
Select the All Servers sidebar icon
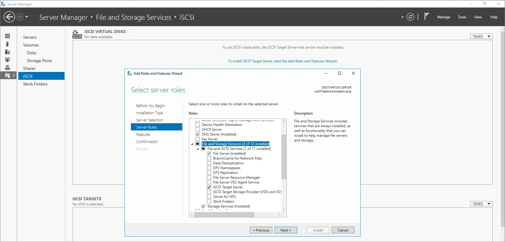coord(8,52)
